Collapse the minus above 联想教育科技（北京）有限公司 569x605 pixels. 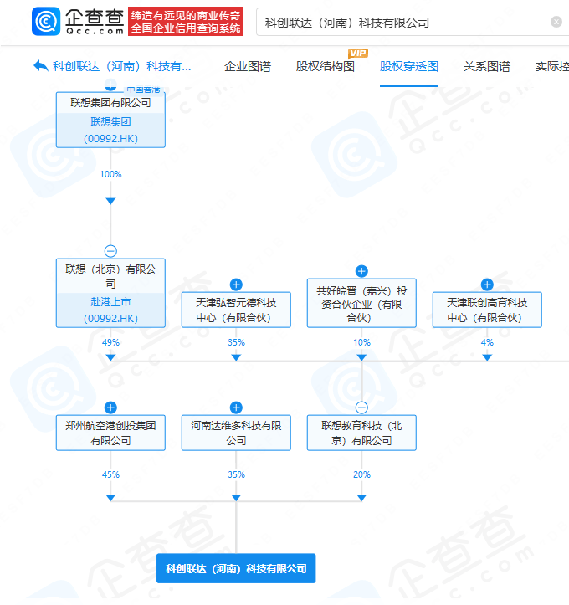coord(361,408)
